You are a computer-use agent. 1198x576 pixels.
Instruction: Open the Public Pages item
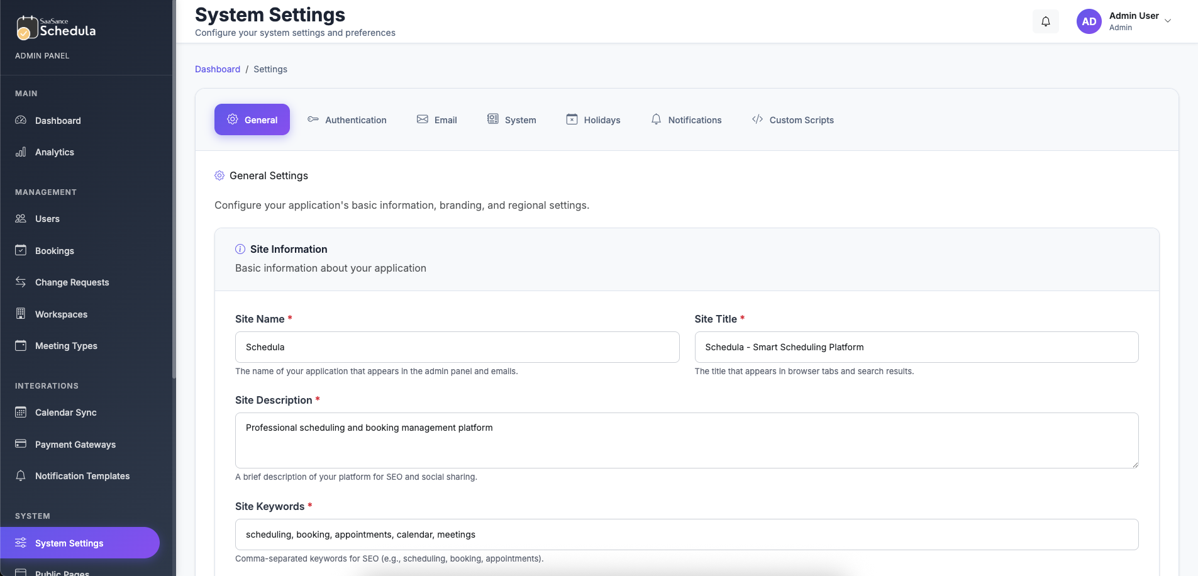click(x=62, y=571)
